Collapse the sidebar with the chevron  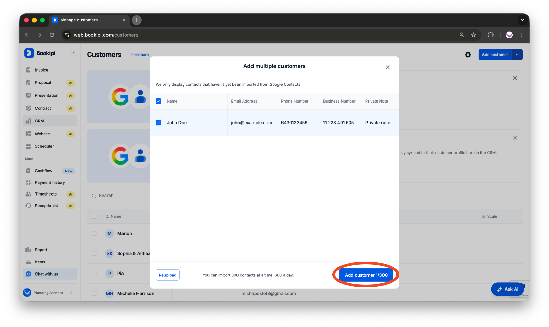pos(74,53)
